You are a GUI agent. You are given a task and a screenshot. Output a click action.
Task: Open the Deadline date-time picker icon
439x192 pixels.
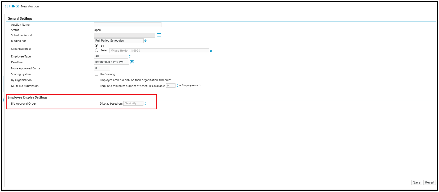pos(132,62)
